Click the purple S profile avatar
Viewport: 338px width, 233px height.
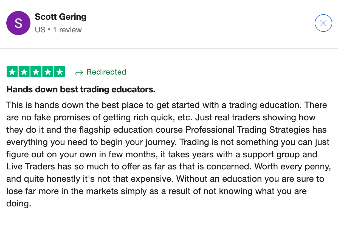pos(18,23)
